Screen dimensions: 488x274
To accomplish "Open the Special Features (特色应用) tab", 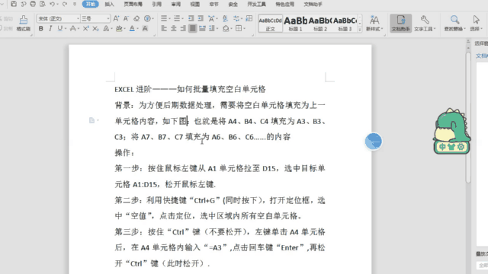I will click(284, 4).
